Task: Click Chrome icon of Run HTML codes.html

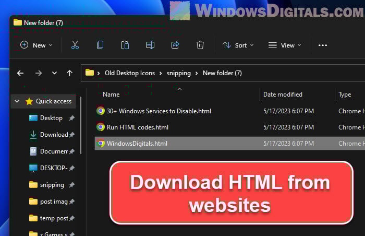Action: pyautogui.click(x=101, y=127)
